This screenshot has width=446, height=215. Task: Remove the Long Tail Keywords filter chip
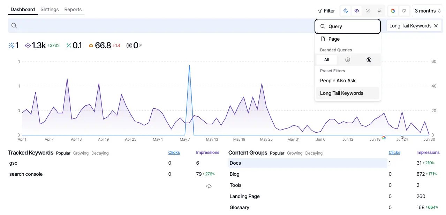tap(436, 25)
